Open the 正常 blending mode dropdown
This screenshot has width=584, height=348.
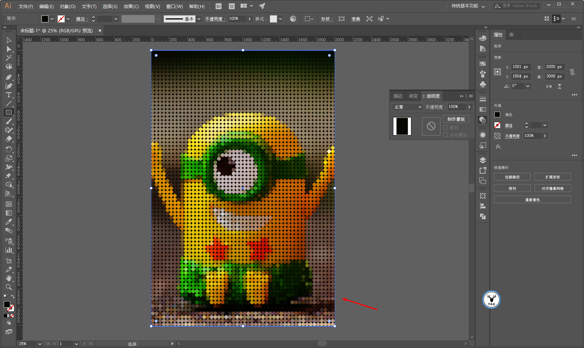point(408,107)
